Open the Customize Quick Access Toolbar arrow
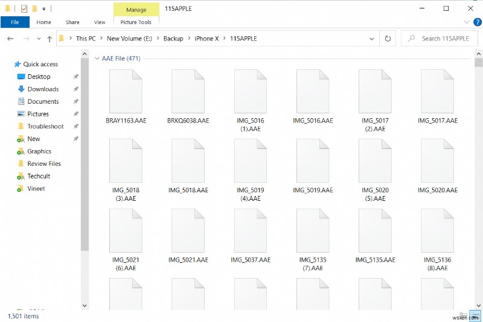 coord(44,9)
